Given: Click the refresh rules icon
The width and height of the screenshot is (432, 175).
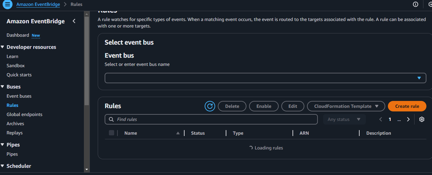Looking at the screenshot, I should point(210,106).
